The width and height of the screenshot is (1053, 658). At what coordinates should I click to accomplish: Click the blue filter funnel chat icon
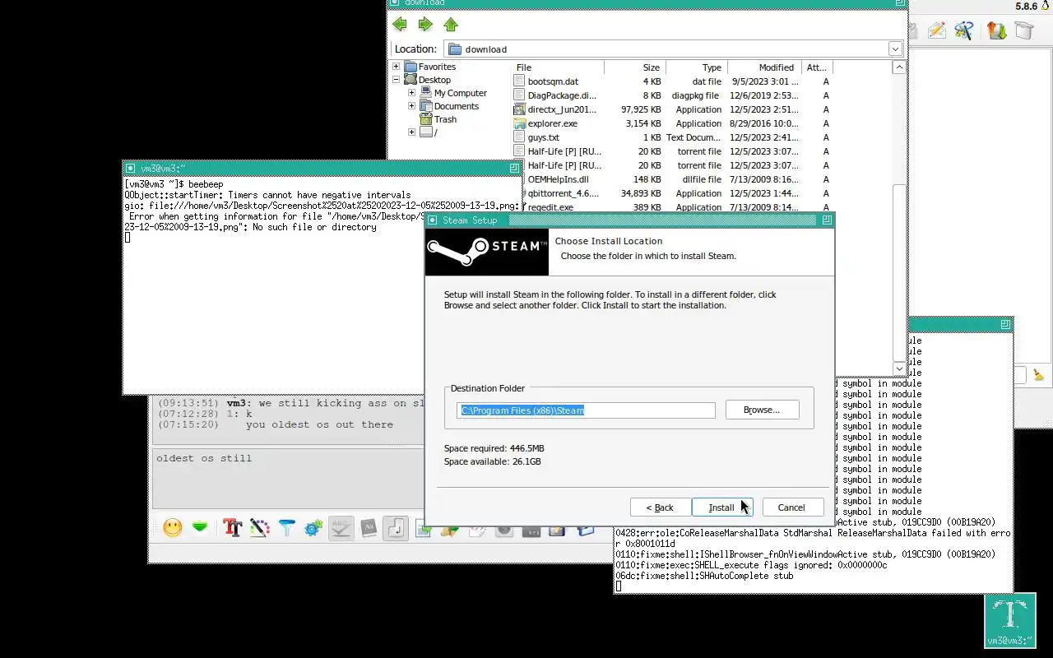[286, 528]
